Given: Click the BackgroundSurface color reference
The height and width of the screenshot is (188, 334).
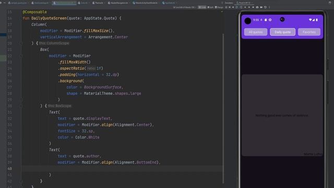Looking at the screenshot, I should (102, 87).
